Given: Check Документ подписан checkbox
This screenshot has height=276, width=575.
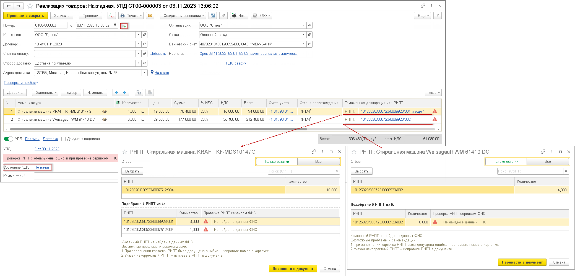Looking at the screenshot, I should point(63,139).
